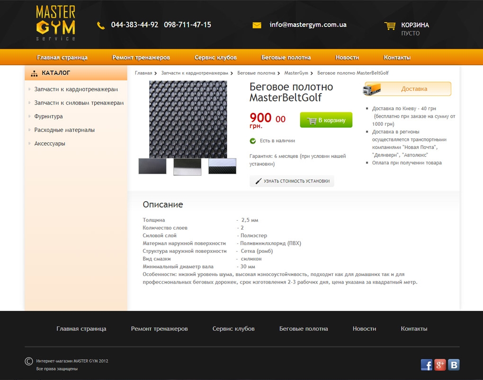Open the Facebook social link
The height and width of the screenshot is (380, 483).
pyautogui.click(x=427, y=364)
